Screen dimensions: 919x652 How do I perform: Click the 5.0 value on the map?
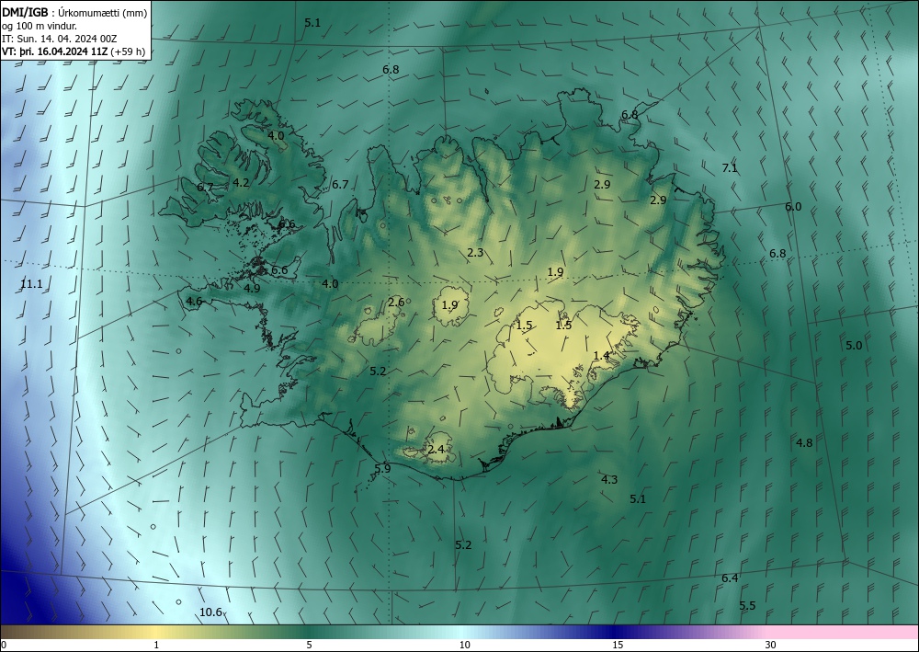(854, 346)
